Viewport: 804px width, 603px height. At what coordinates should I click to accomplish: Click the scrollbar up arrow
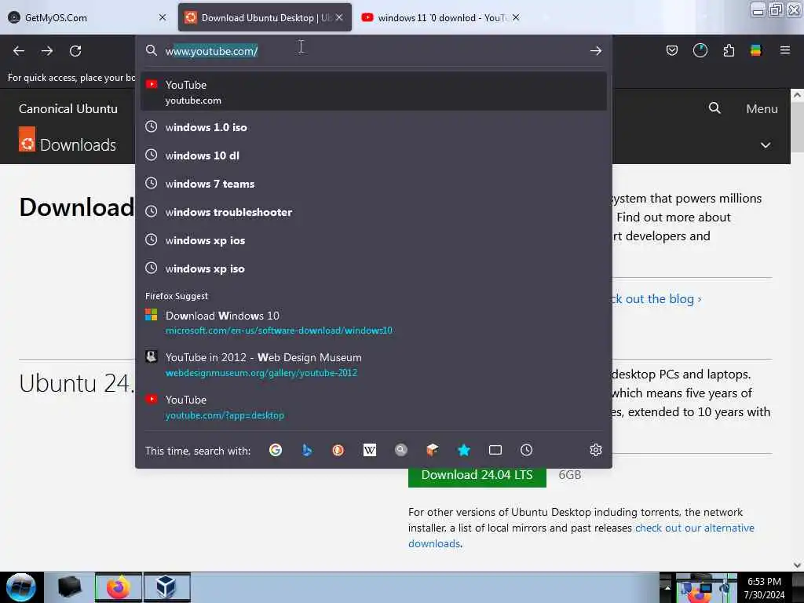pos(797,95)
